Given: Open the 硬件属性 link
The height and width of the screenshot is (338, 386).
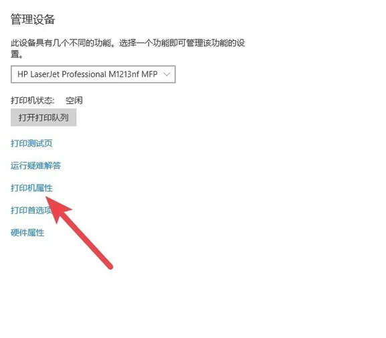Looking at the screenshot, I should tap(27, 232).
